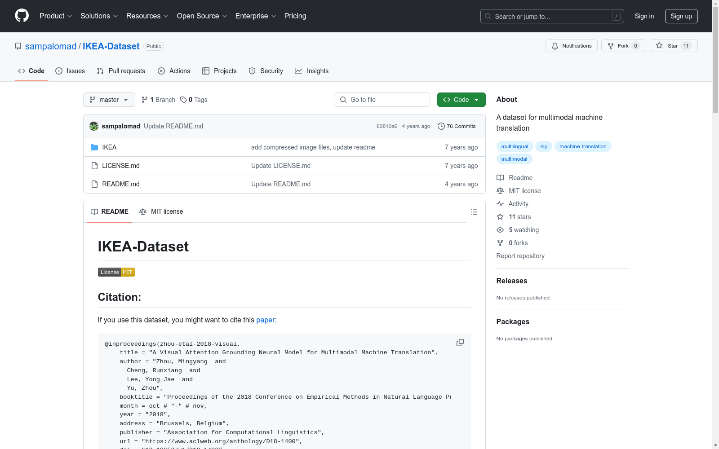
Task: Open the Releases heading link
Action: coord(512,281)
